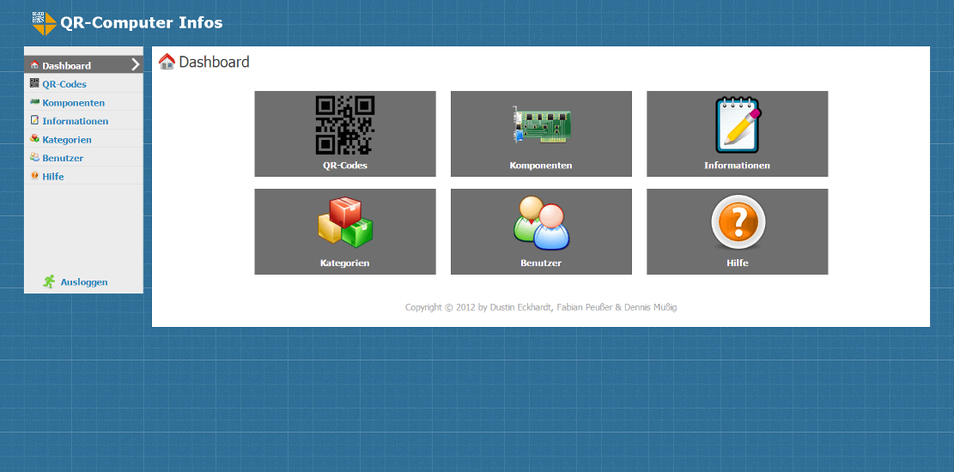Image resolution: width=954 pixels, height=472 pixels.
Task: Open Komponenten from the sidebar menu
Action: [83, 102]
